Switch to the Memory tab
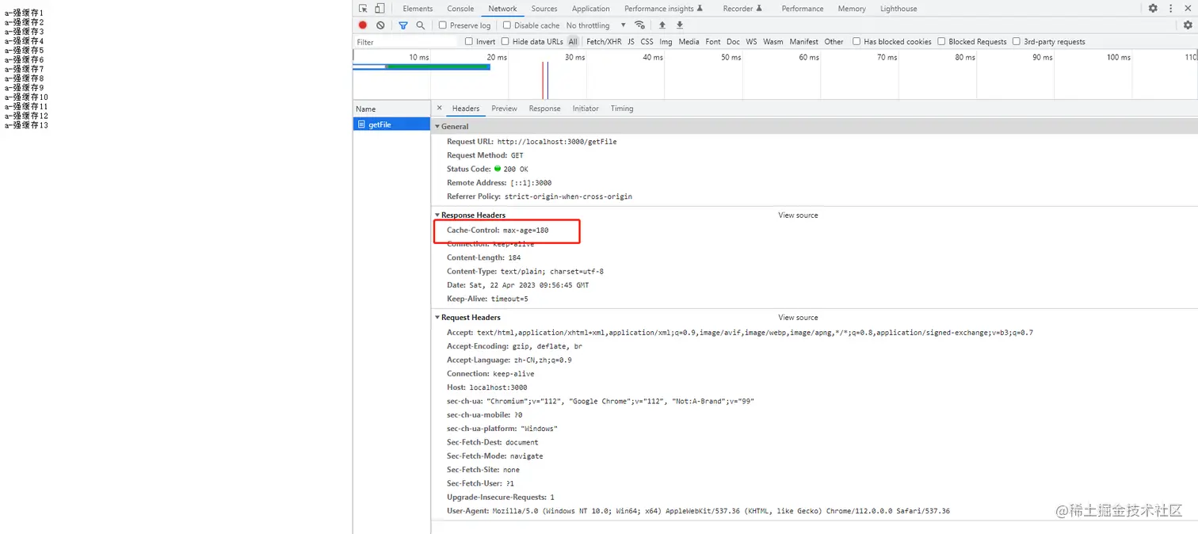This screenshot has height=534, width=1198. [852, 9]
